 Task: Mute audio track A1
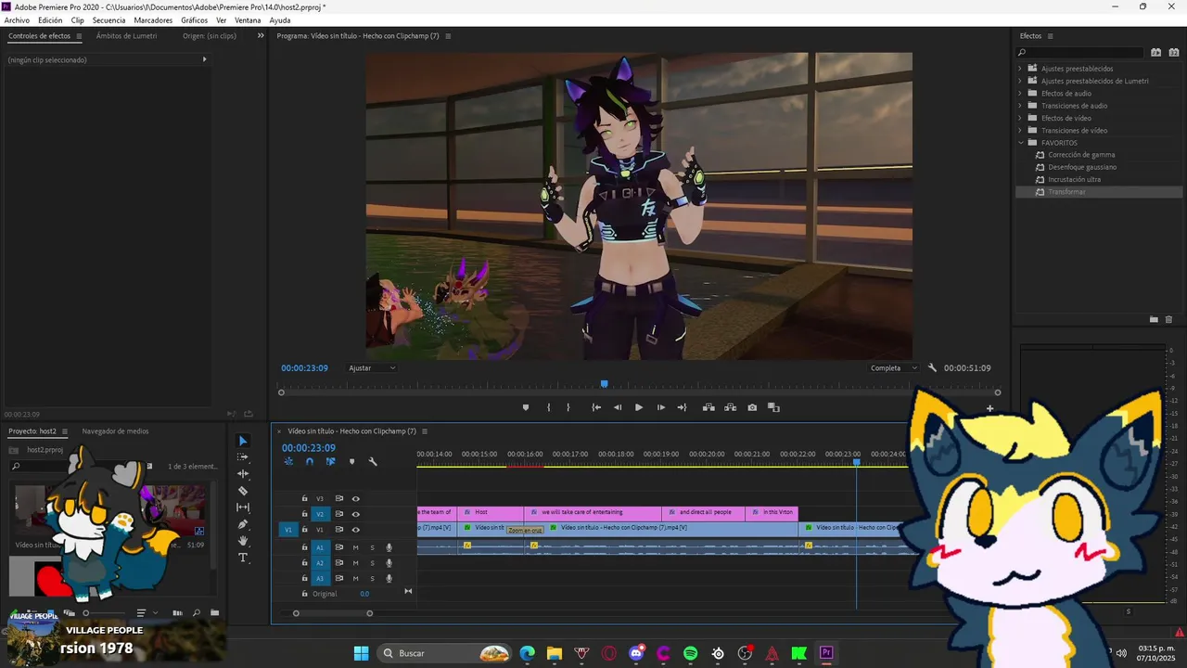355,547
